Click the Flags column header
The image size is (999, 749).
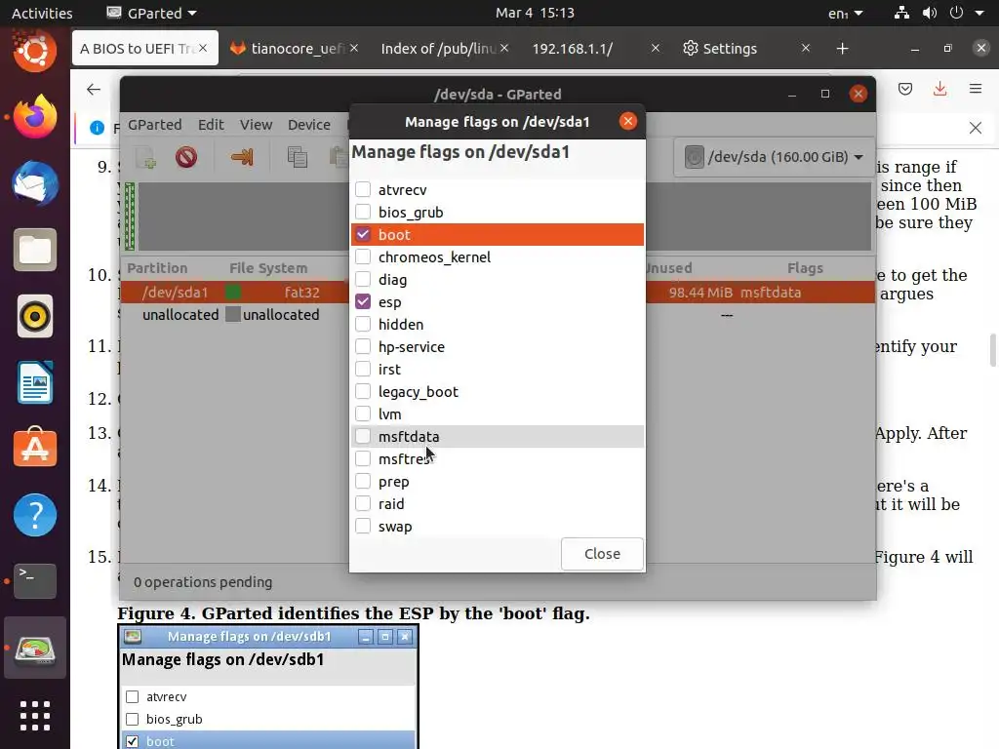(x=805, y=268)
